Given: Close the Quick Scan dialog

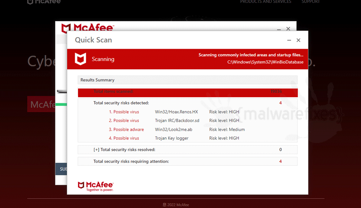Looking at the screenshot, I should (299, 40).
